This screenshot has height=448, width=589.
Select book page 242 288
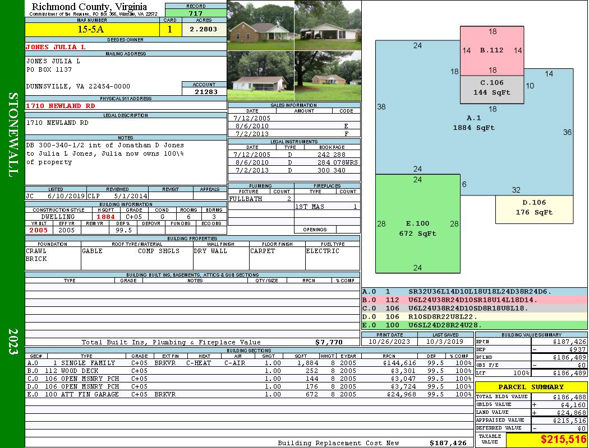332,155
